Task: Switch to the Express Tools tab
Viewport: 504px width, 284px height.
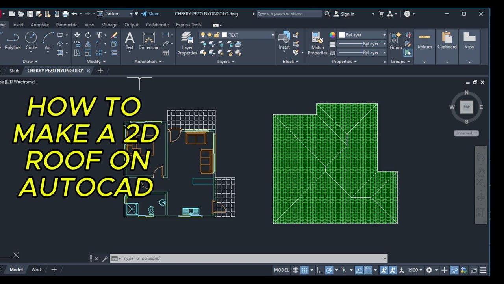Action: 189,25
